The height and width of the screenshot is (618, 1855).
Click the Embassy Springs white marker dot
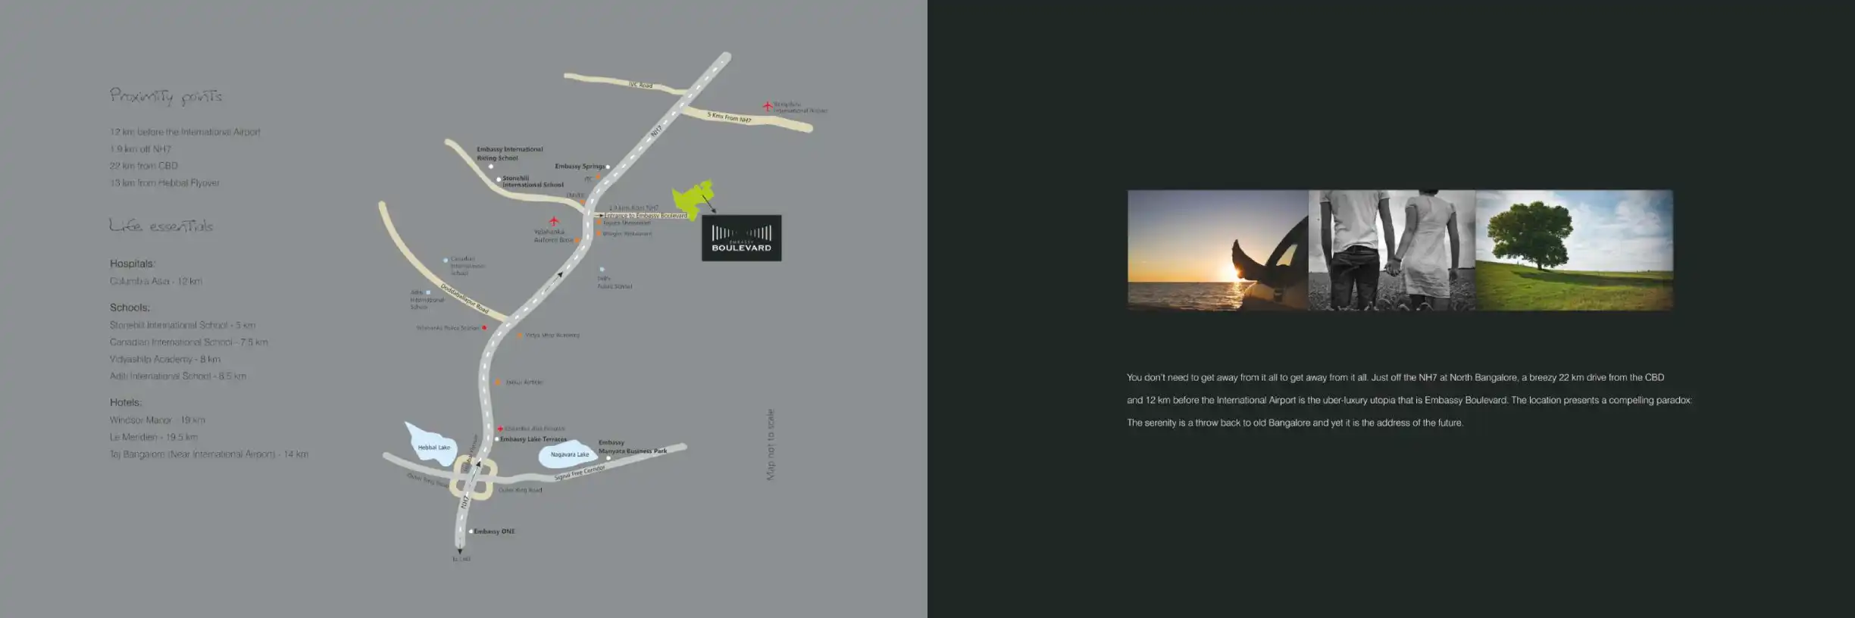coord(608,167)
